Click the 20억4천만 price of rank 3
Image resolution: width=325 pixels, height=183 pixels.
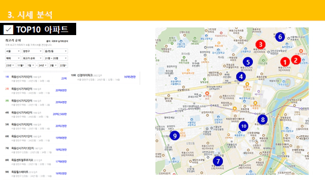(61, 102)
